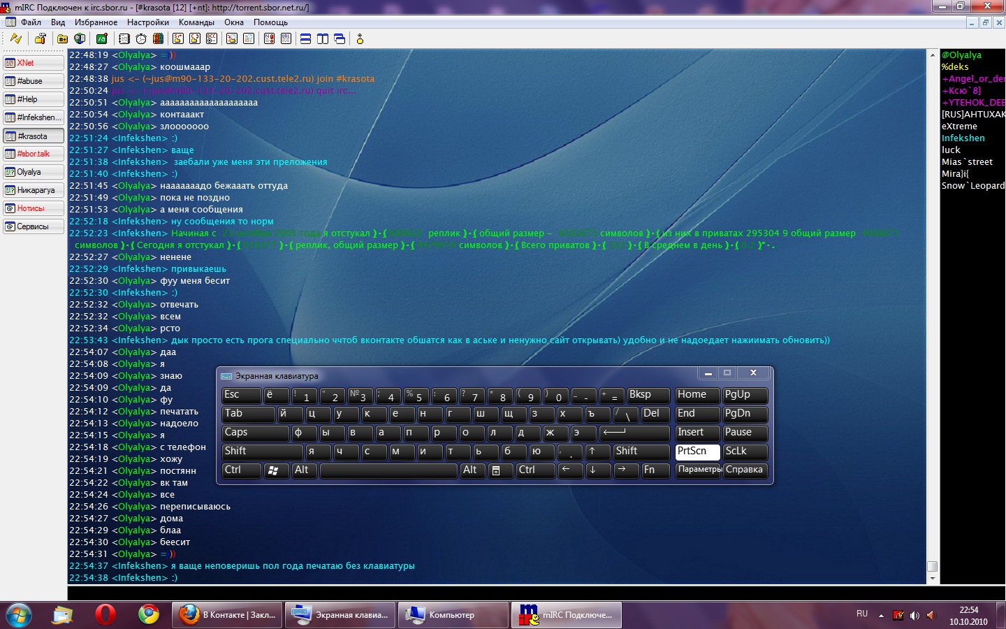The width and height of the screenshot is (1006, 629).
Task: Click the Cascade windows toolbar icon
Action: coord(340,38)
